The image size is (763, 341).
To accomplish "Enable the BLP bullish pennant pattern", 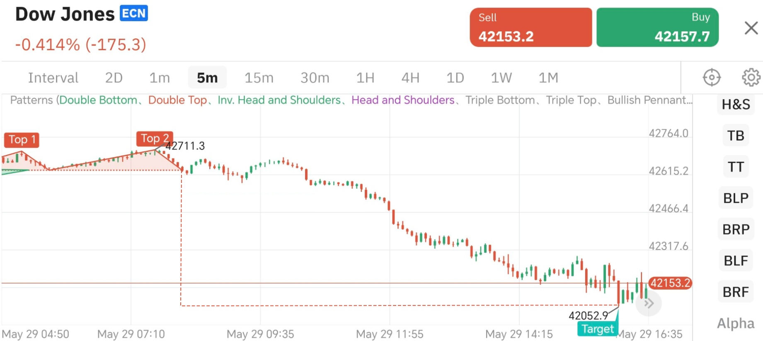I will coord(736,198).
